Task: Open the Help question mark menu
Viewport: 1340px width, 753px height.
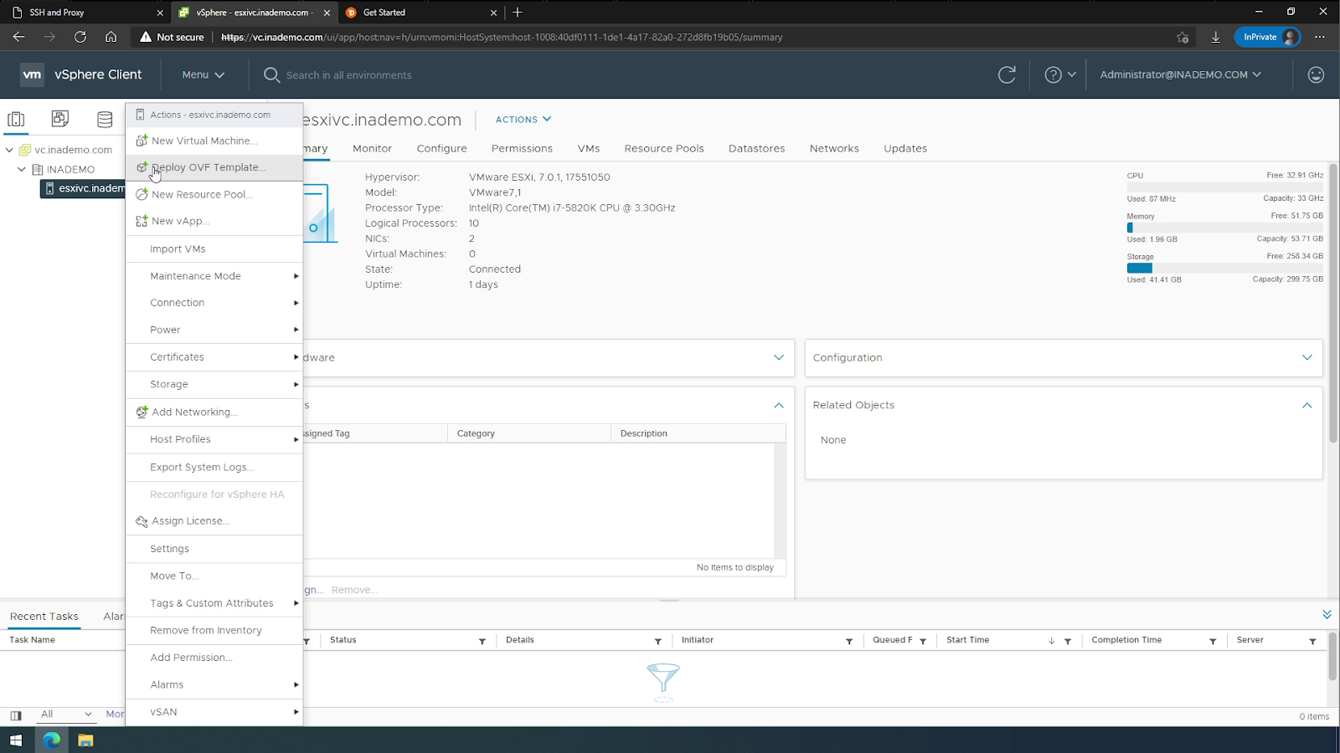Action: (1059, 74)
